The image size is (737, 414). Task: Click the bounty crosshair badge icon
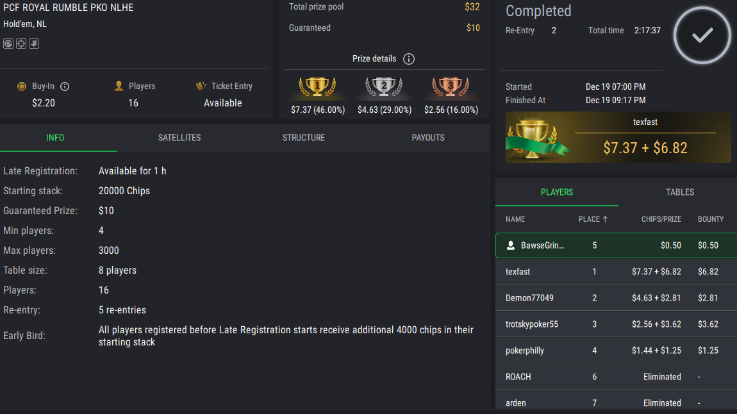[x=21, y=44]
